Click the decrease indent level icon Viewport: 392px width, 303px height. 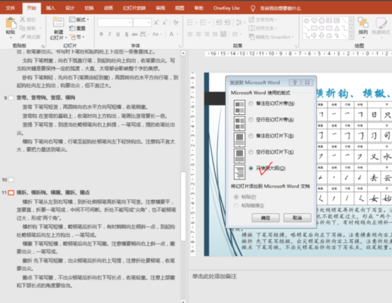(220, 22)
